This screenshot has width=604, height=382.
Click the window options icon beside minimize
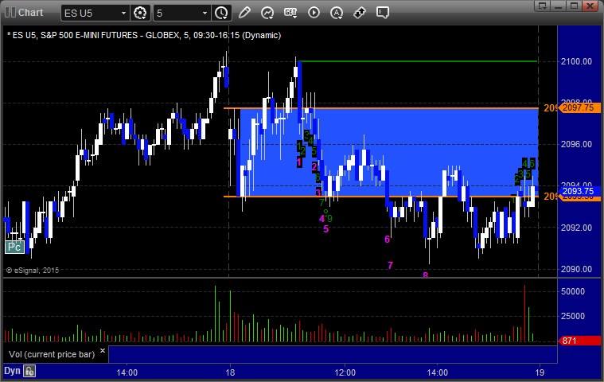click(x=543, y=6)
